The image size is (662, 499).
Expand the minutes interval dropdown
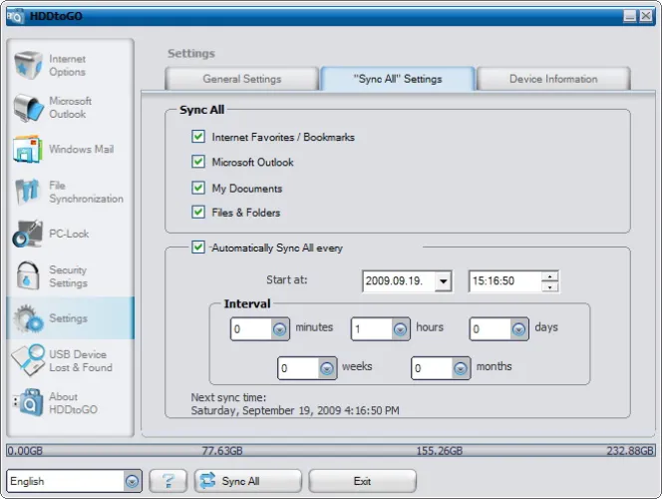click(x=279, y=329)
